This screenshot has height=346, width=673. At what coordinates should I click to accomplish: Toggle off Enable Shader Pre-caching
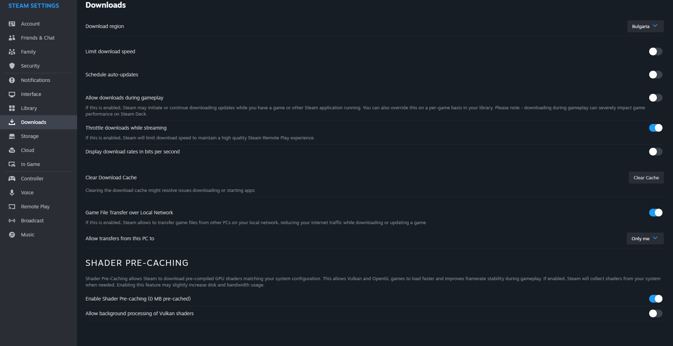(655, 299)
